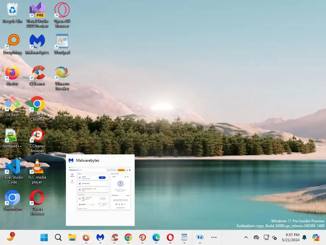Click the googly eyes taskbar icon

coord(200,237)
